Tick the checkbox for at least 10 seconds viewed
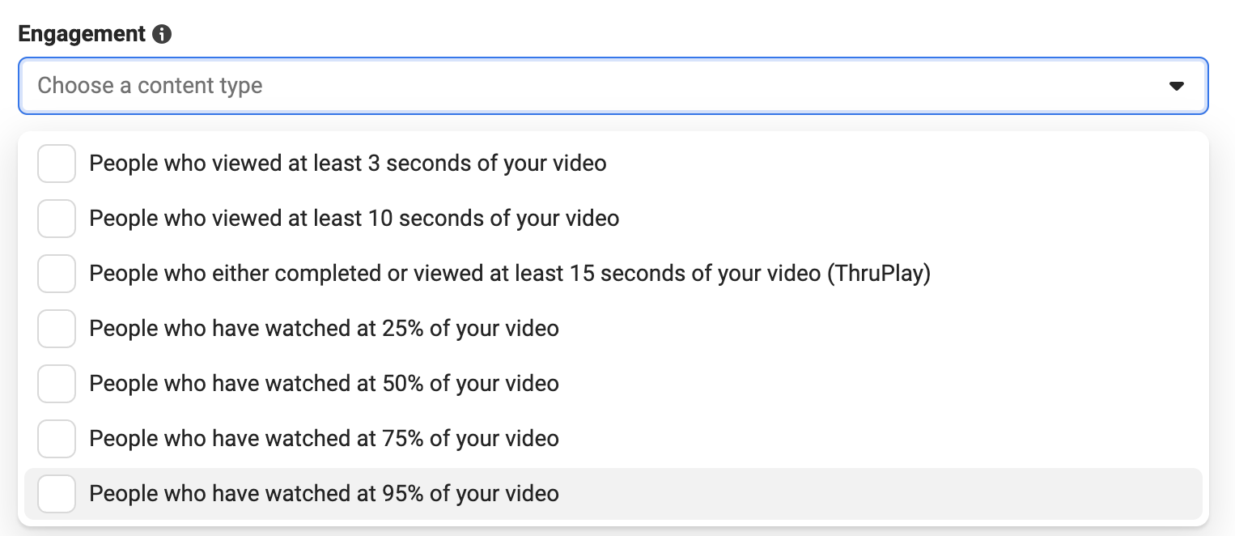 tap(57, 219)
